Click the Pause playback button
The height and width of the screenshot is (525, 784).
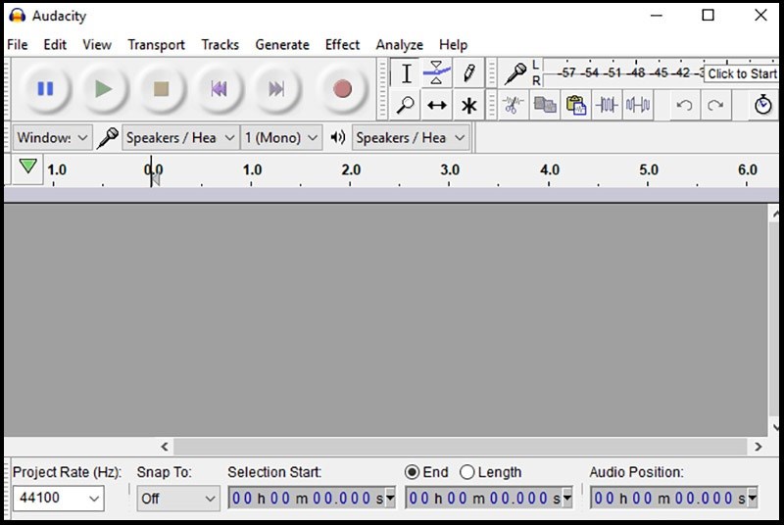[45, 89]
